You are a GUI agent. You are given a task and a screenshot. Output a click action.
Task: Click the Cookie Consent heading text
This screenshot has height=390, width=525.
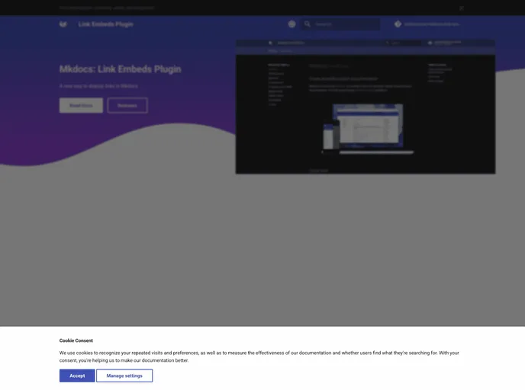click(x=76, y=340)
